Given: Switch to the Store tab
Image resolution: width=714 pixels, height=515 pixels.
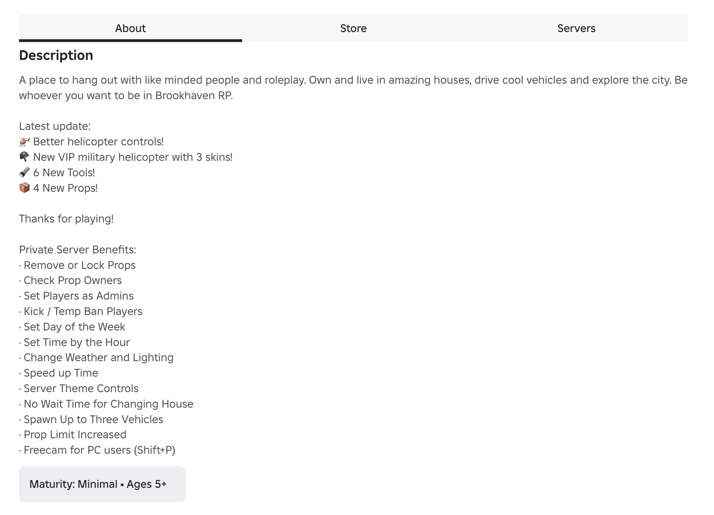Looking at the screenshot, I should click(x=353, y=28).
